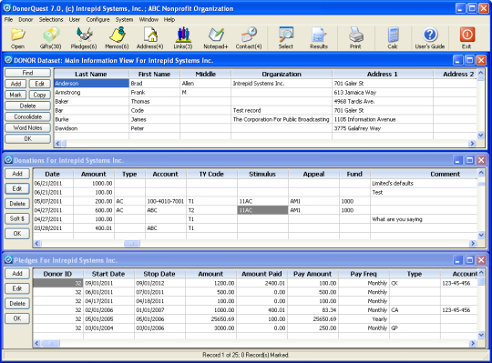Click the Pledges horizontal scrollbar right arrow

tap(473, 344)
